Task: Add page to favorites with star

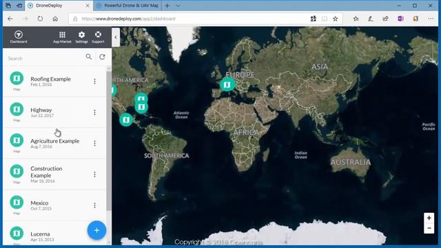Action: coord(336,19)
